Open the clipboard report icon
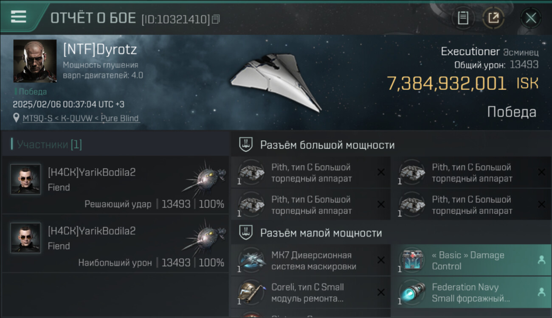Viewport: 552px width, 318px height. pos(463,18)
